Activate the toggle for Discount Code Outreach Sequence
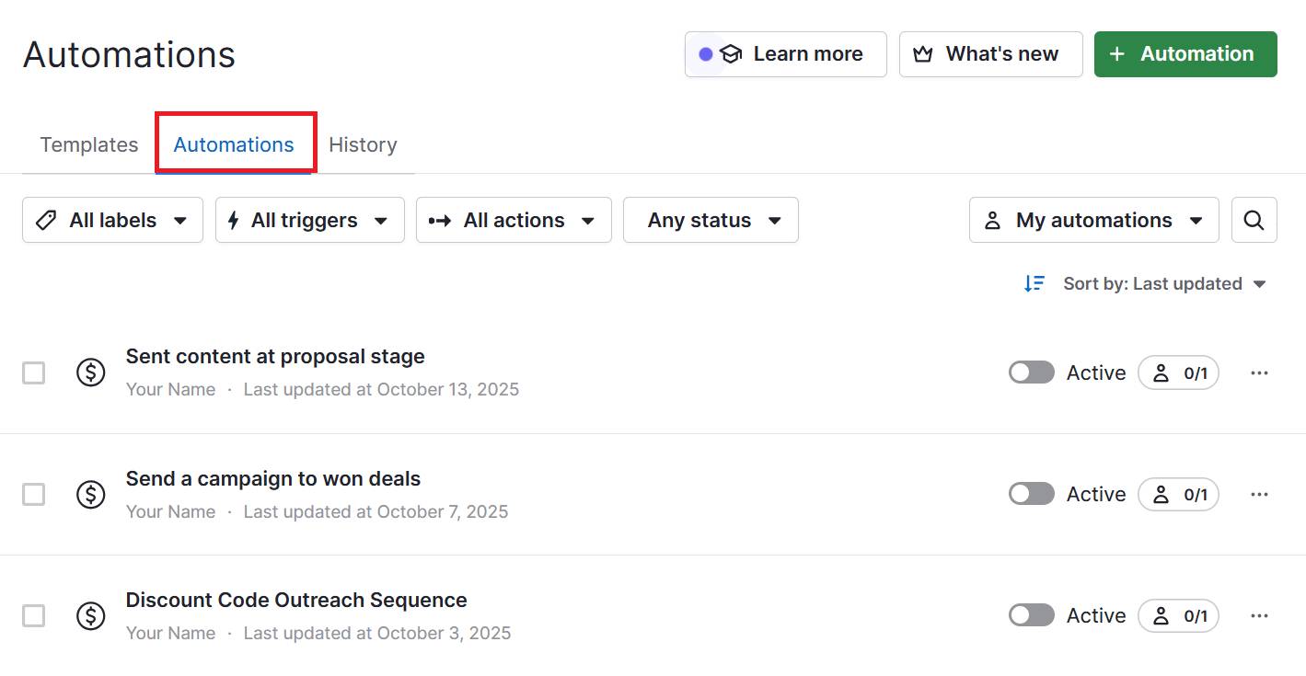 1030,615
